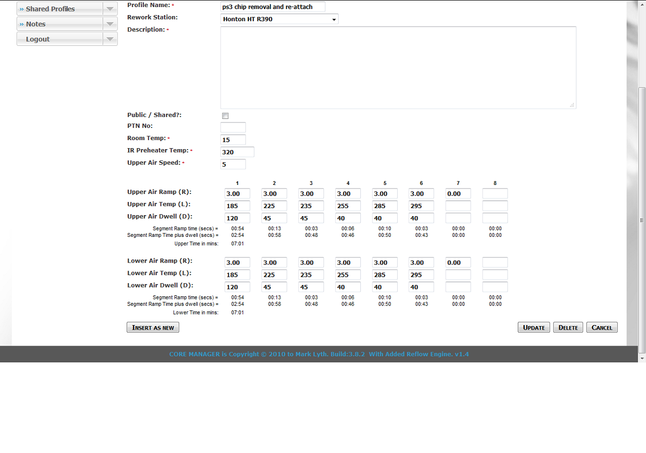Select Lower Air Dwell segment 6 field
The width and height of the screenshot is (646, 453).
(421, 287)
